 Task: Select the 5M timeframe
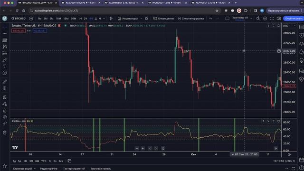pyautogui.click(x=51, y=19)
